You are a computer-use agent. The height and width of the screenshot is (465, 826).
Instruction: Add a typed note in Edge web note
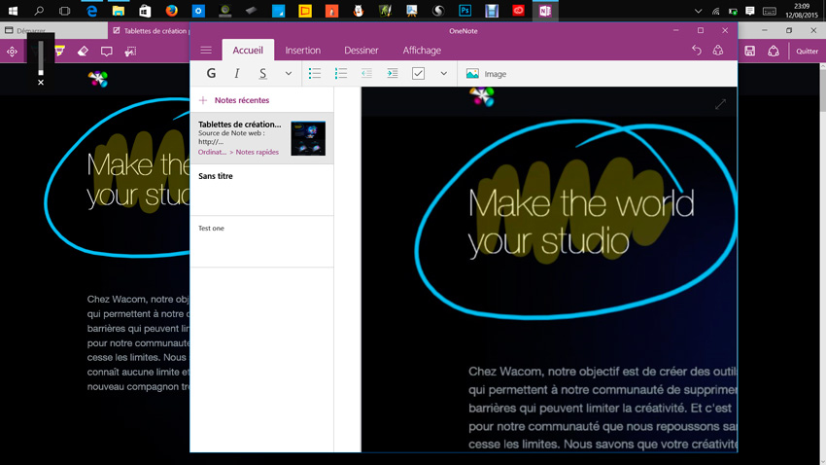[107, 52]
